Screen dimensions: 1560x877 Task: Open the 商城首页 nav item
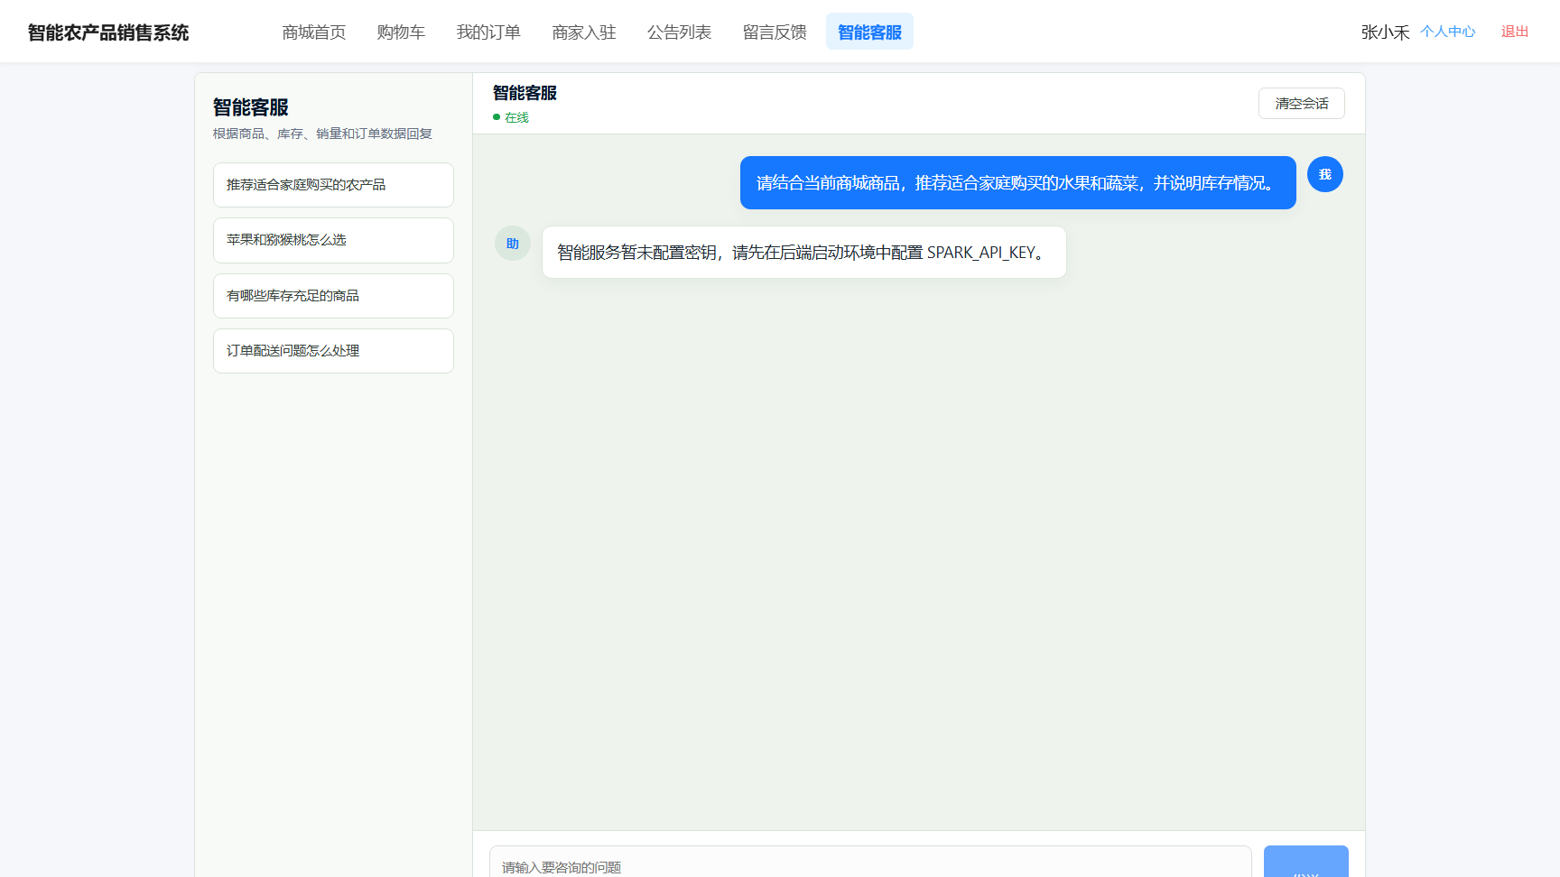[x=314, y=32]
